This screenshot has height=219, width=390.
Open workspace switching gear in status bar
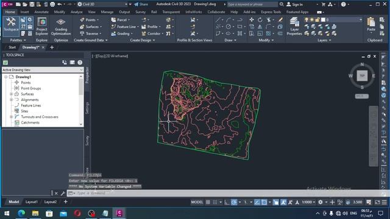click(x=321, y=202)
